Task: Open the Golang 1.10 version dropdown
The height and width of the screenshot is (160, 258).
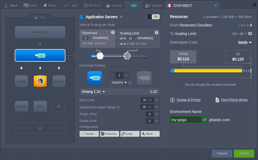Action: (104, 92)
